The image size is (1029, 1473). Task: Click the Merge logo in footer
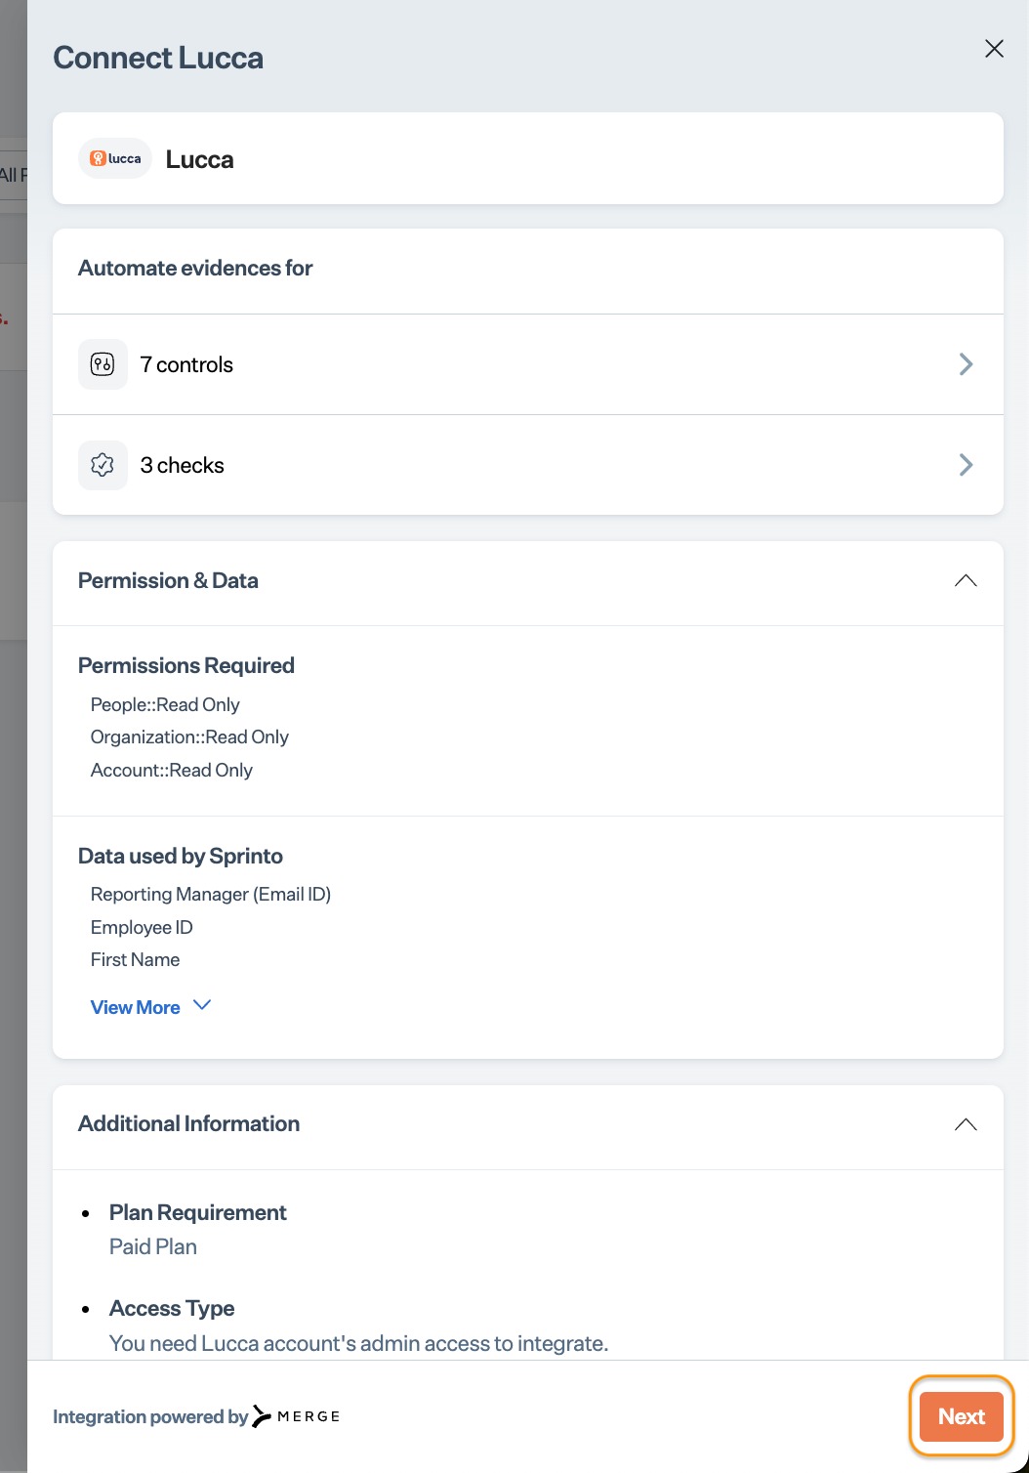click(x=296, y=1416)
